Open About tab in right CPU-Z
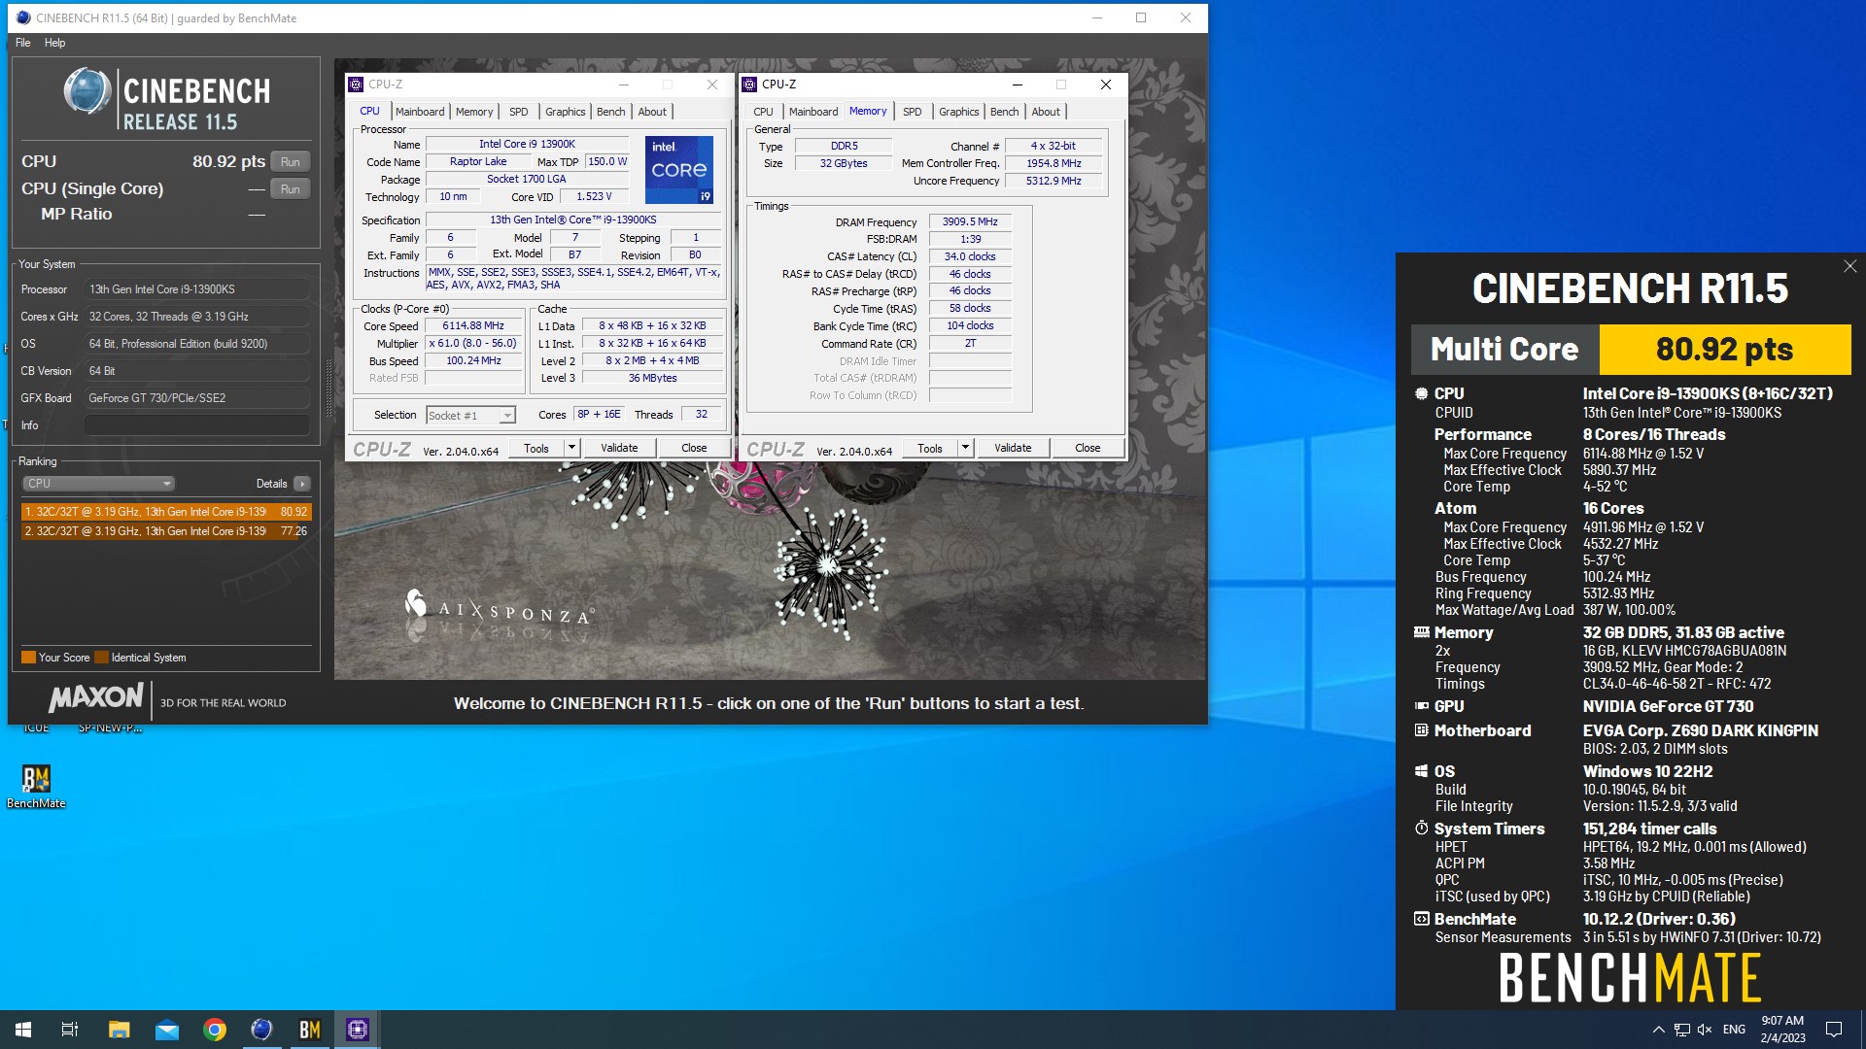The height and width of the screenshot is (1049, 1866). [x=1046, y=112]
